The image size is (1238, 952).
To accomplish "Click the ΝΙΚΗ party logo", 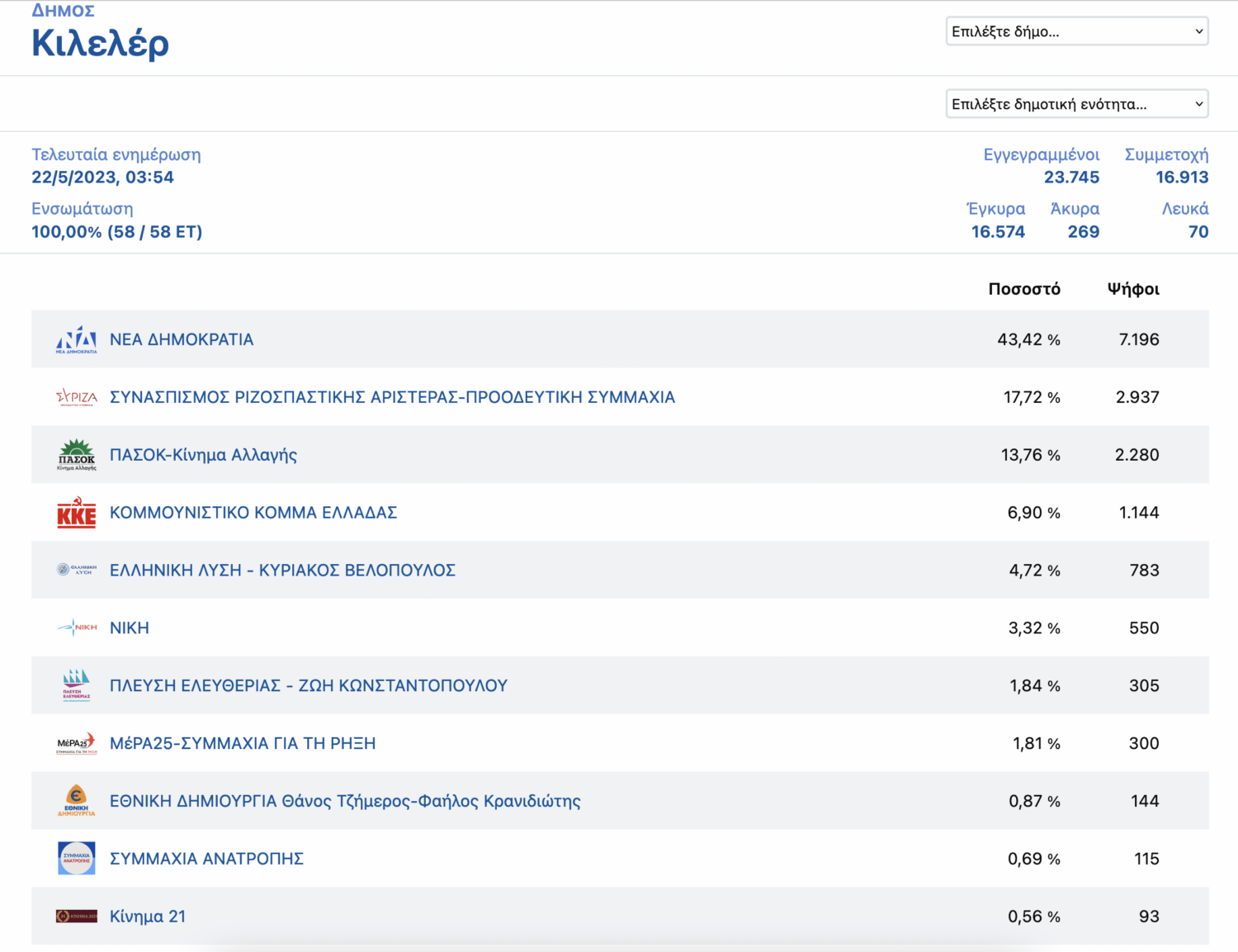I will 77,628.
